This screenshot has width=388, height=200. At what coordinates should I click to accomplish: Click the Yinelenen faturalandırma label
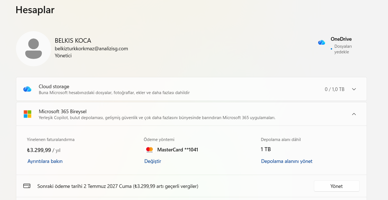coord(51,140)
